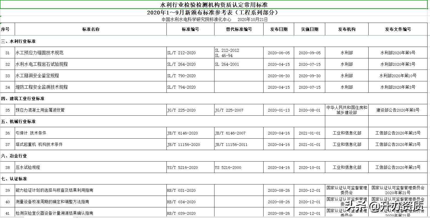430x218 pixels.
Task: Select the section row 三、水利行业标准
Action: pos(19,41)
